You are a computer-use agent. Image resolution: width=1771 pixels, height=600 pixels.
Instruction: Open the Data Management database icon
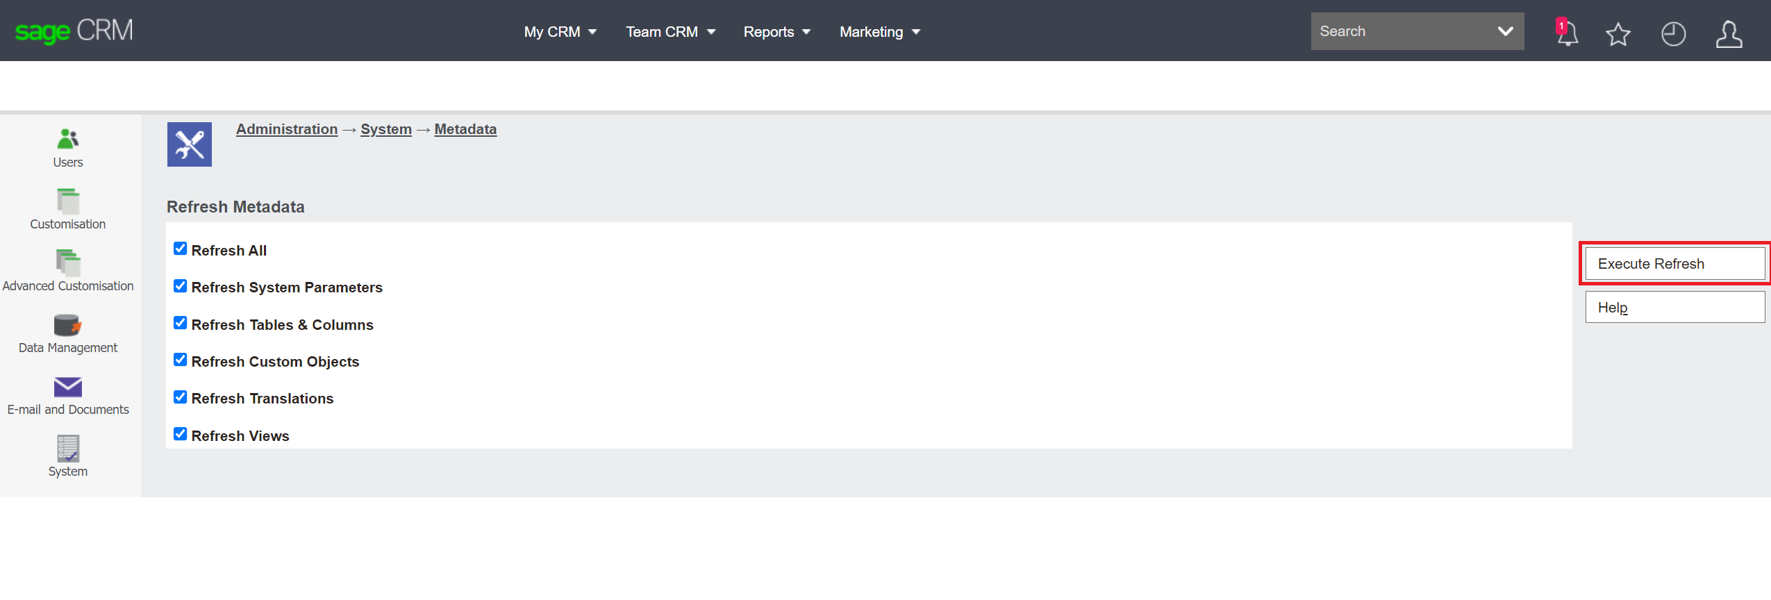point(68,324)
